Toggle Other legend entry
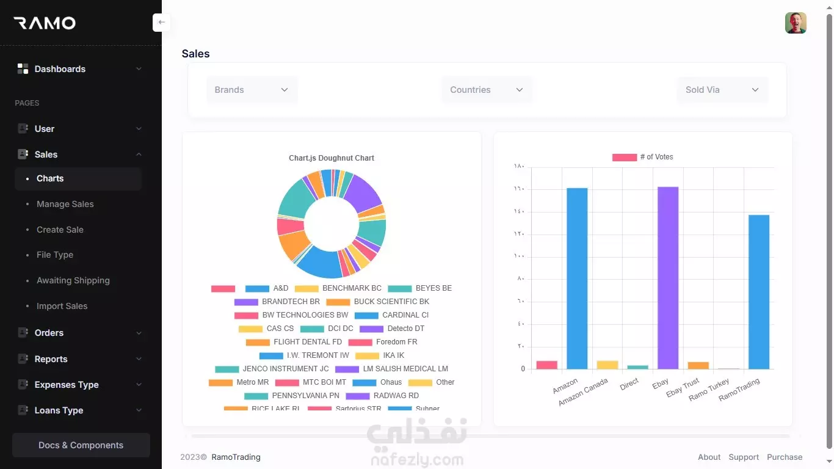This screenshot has height=469, width=834. [432, 382]
